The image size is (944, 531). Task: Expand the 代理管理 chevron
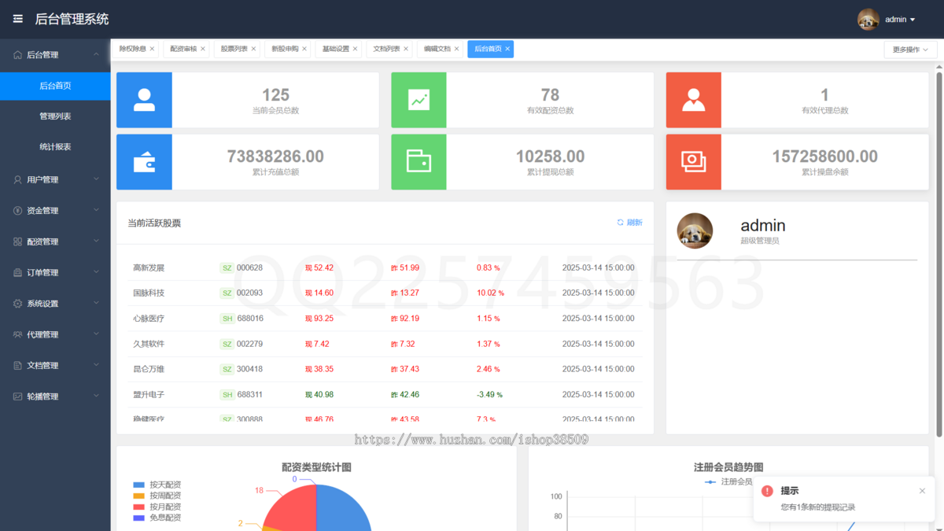(96, 334)
